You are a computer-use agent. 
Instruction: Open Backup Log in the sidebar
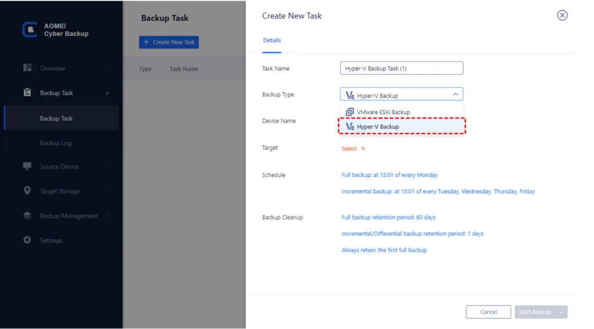(56, 143)
